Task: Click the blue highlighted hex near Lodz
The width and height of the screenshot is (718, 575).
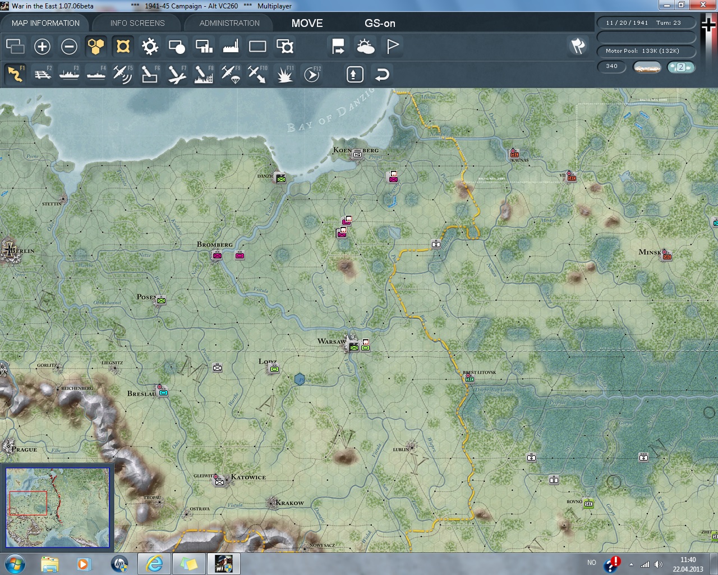Action: (300, 380)
